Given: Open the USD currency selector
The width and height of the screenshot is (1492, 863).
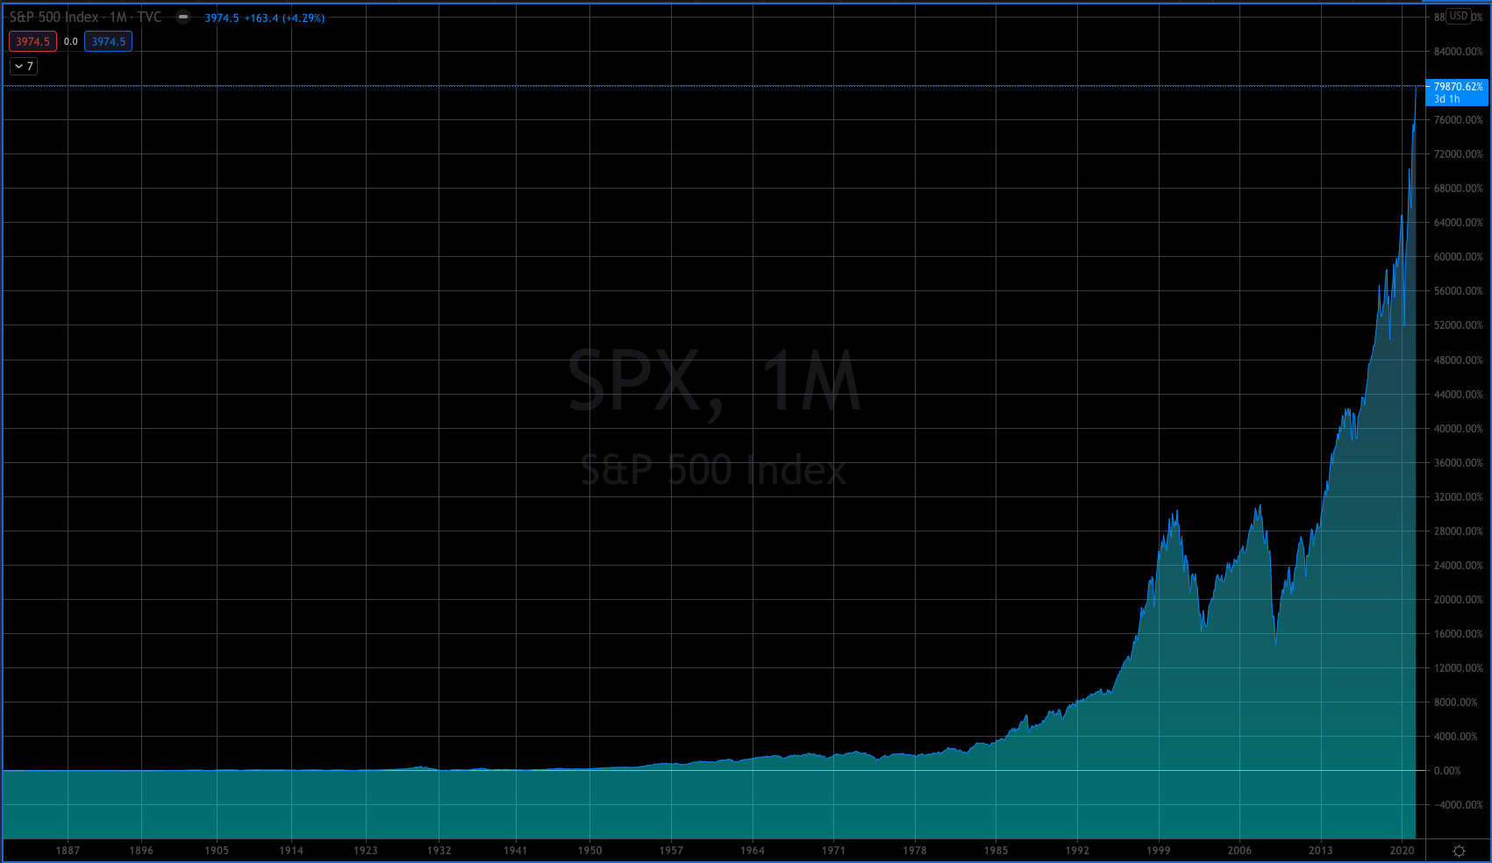Looking at the screenshot, I should (x=1458, y=16).
